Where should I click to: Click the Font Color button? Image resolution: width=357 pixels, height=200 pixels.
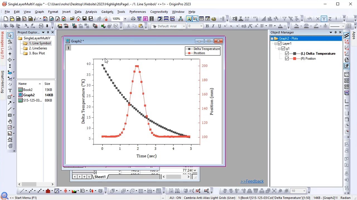(x=280, y=26)
